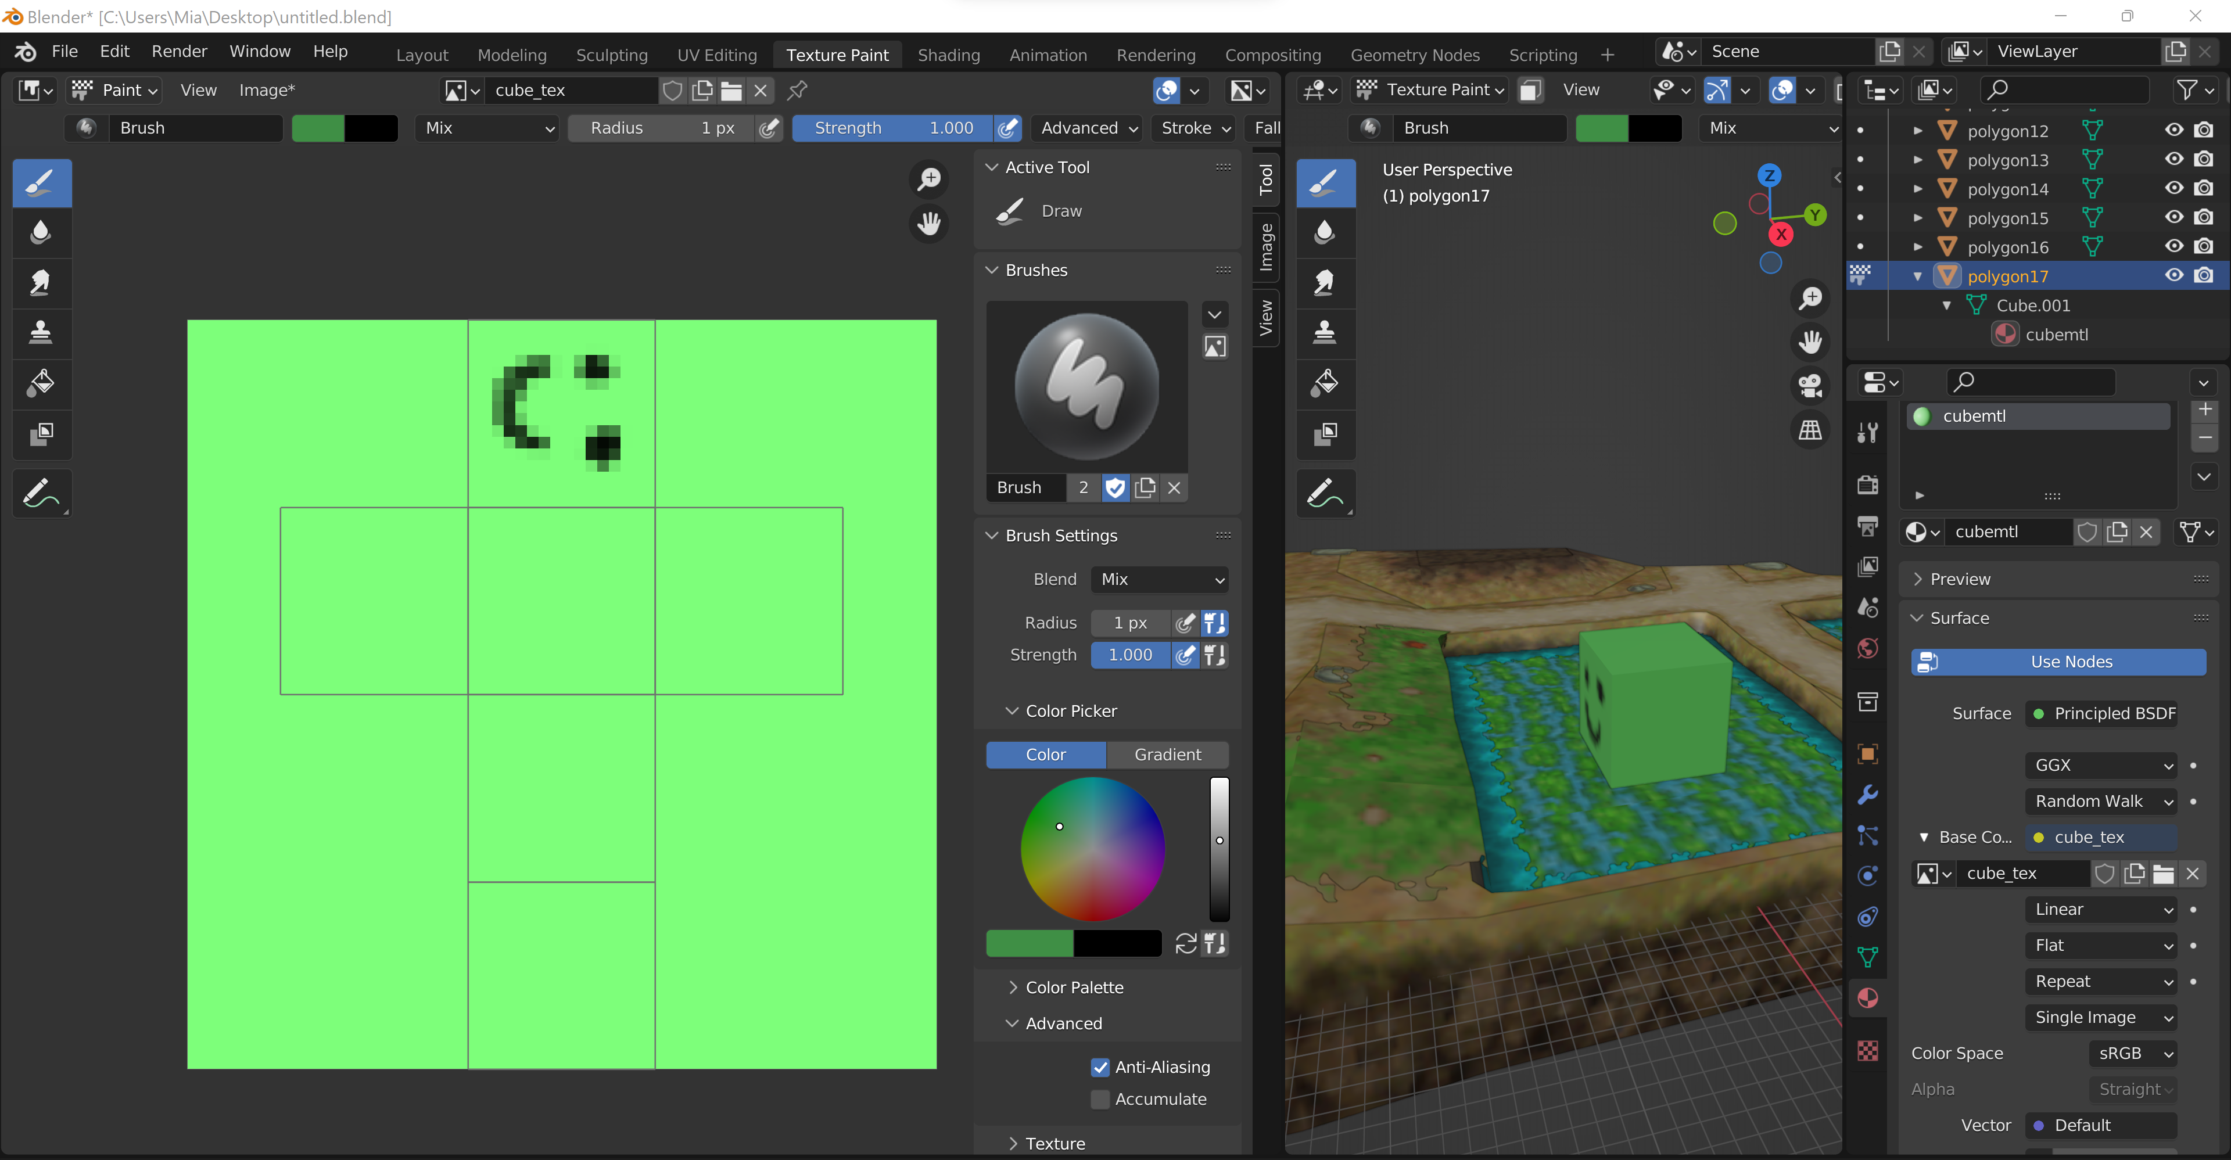Enable the Accumulate checkbox
The image size is (2231, 1160).
pyautogui.click(x=1100, y=1100)
